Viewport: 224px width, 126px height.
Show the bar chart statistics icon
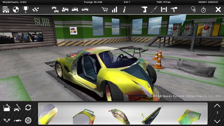click(114, 9)
